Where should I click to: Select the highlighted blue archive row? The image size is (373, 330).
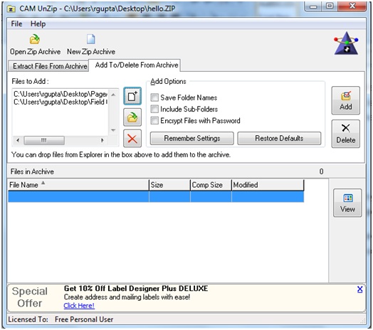(x=156, y=196)
